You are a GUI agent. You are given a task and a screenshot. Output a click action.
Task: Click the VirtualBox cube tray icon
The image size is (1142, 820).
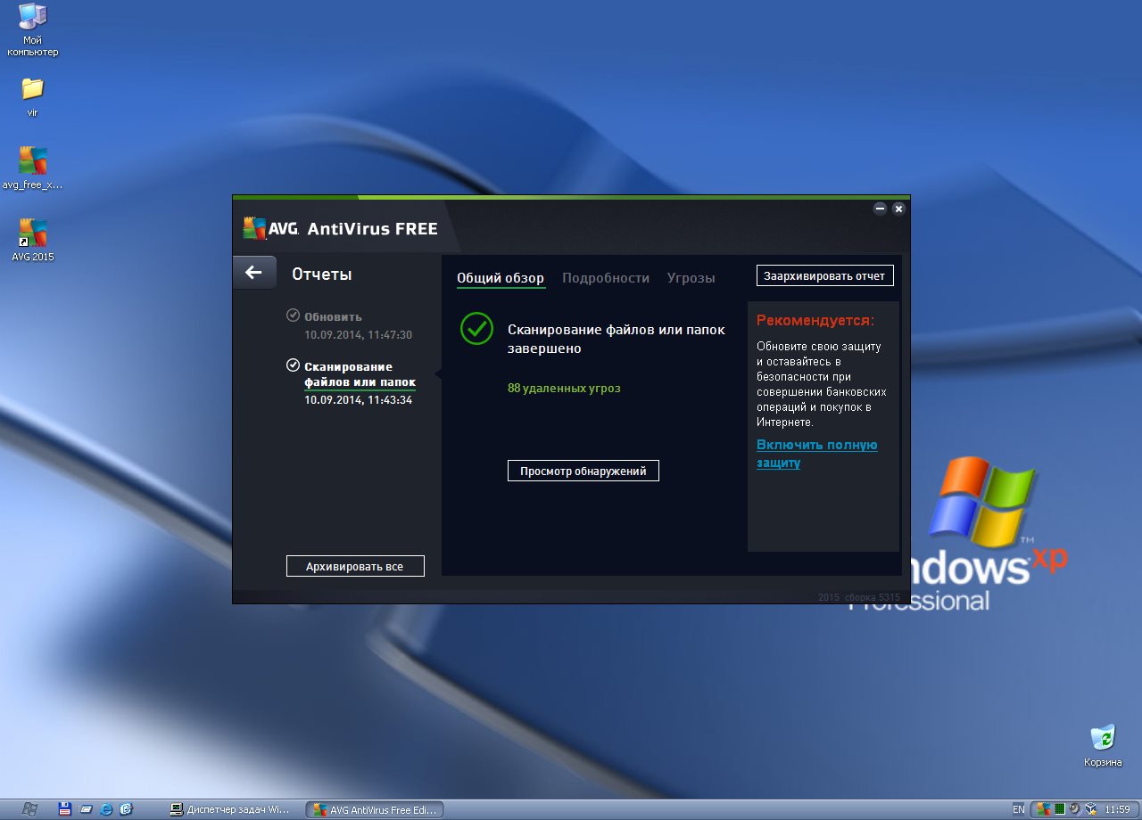pos(1091,809)
